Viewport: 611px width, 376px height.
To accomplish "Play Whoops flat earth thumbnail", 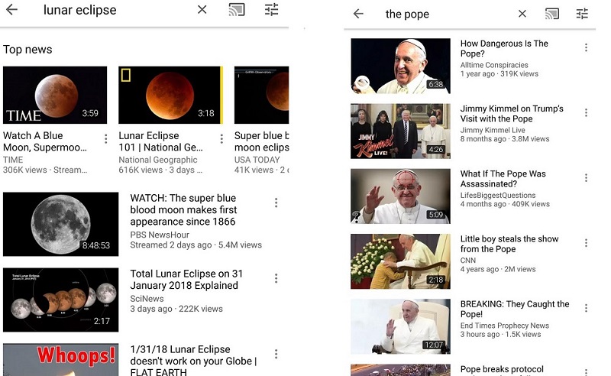I will pyautogui.click(x=61, y=360).
